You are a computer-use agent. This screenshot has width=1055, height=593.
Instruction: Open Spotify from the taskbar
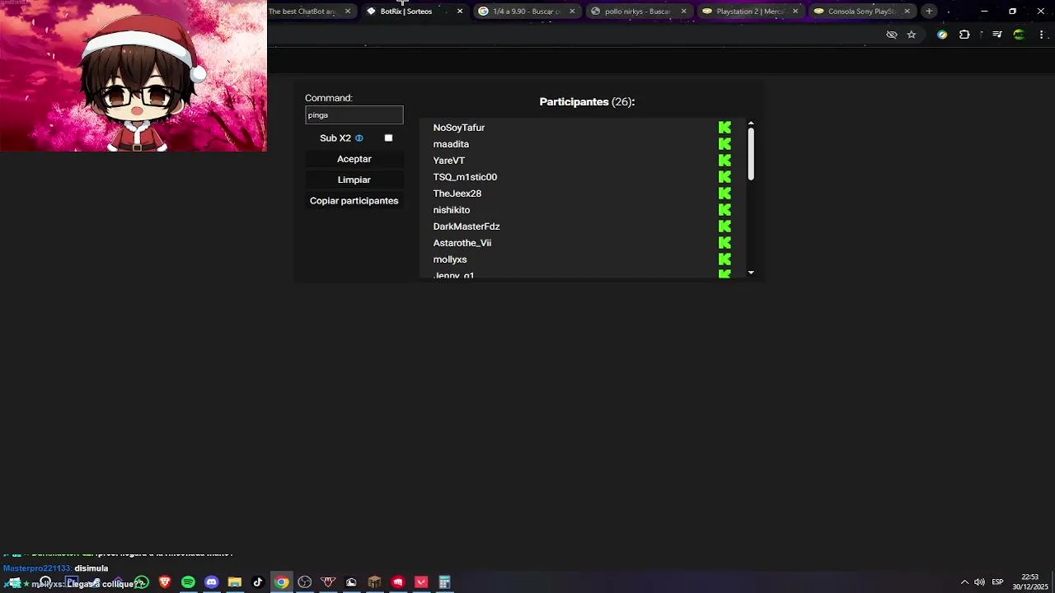coord(188,582)
